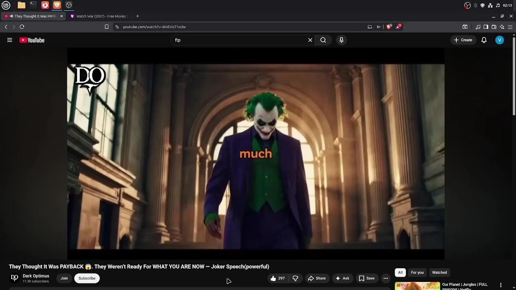Screen dimensions: 516x290
Task: Select the For you filter chip
Action: (417, 273)
